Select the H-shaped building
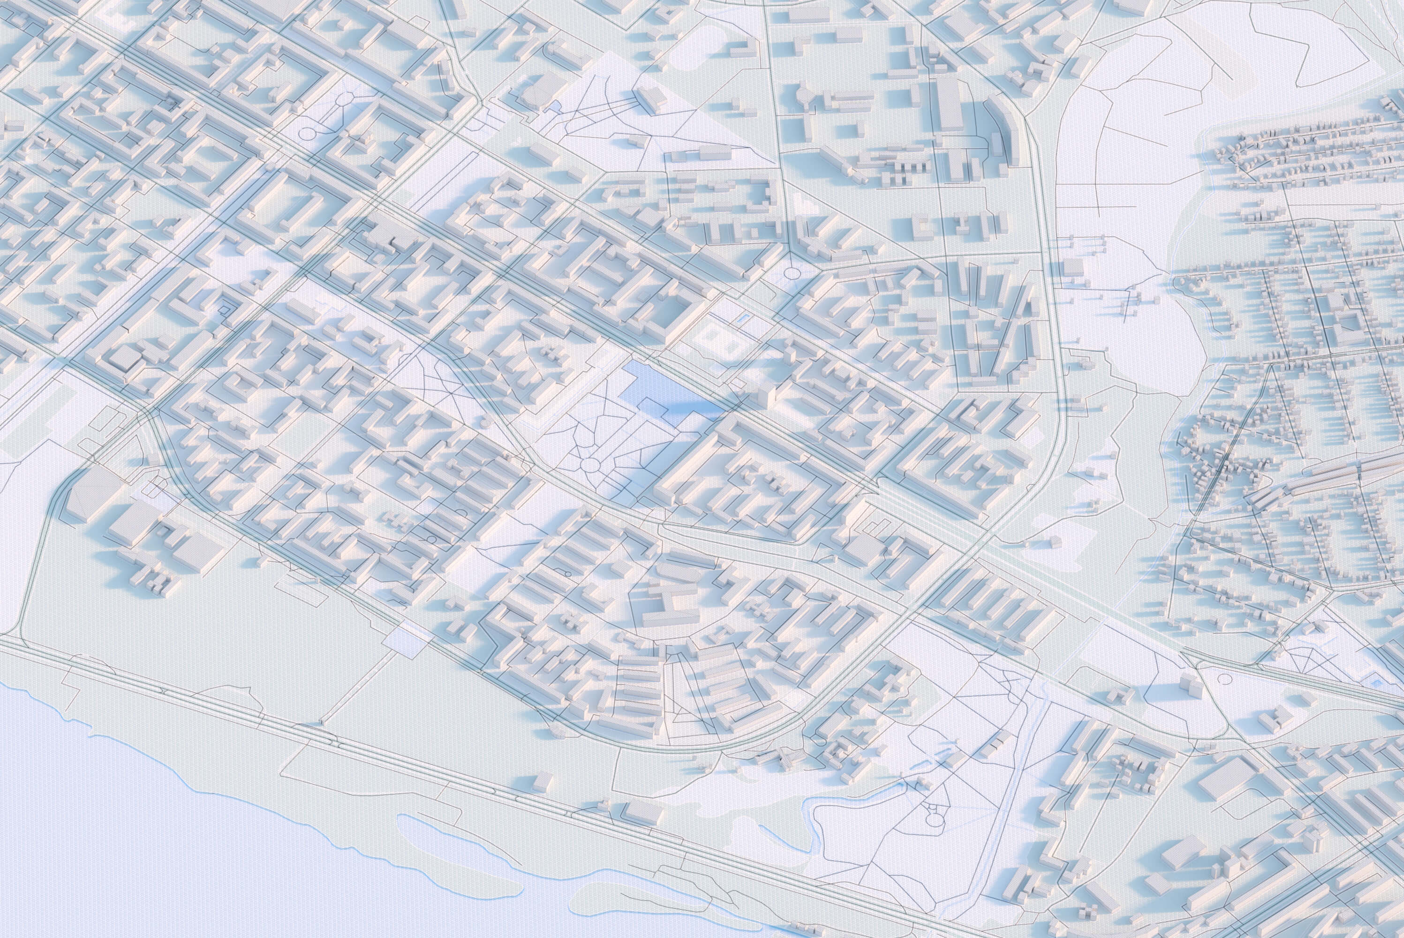 pos(669,602)
